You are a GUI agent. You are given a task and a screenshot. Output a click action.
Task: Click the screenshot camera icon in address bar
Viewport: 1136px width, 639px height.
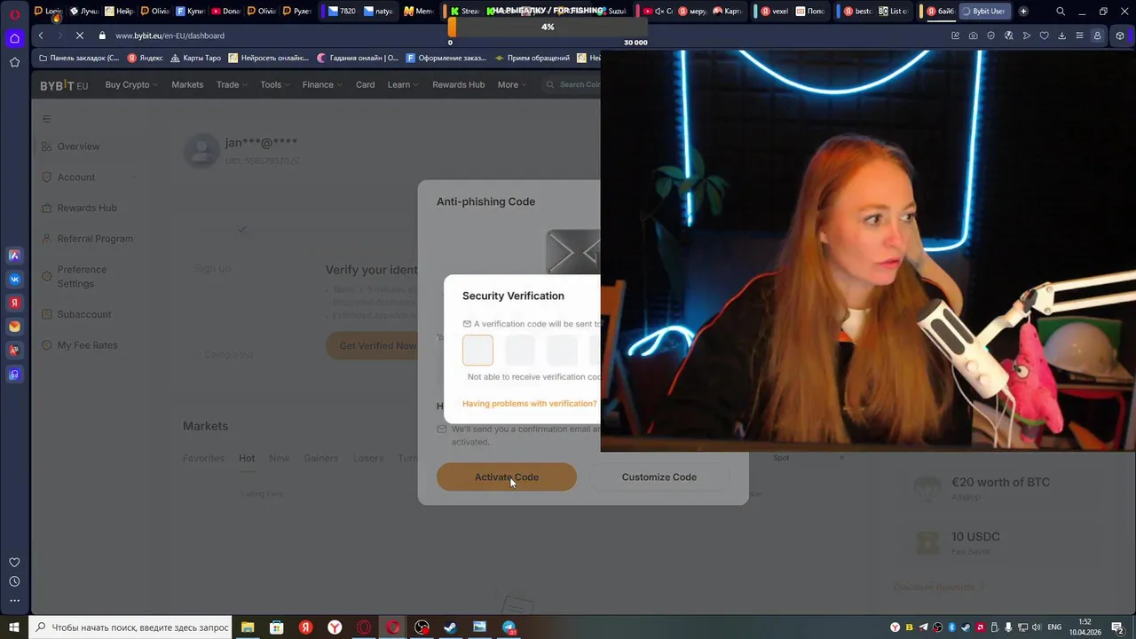(x=974, y=35)
